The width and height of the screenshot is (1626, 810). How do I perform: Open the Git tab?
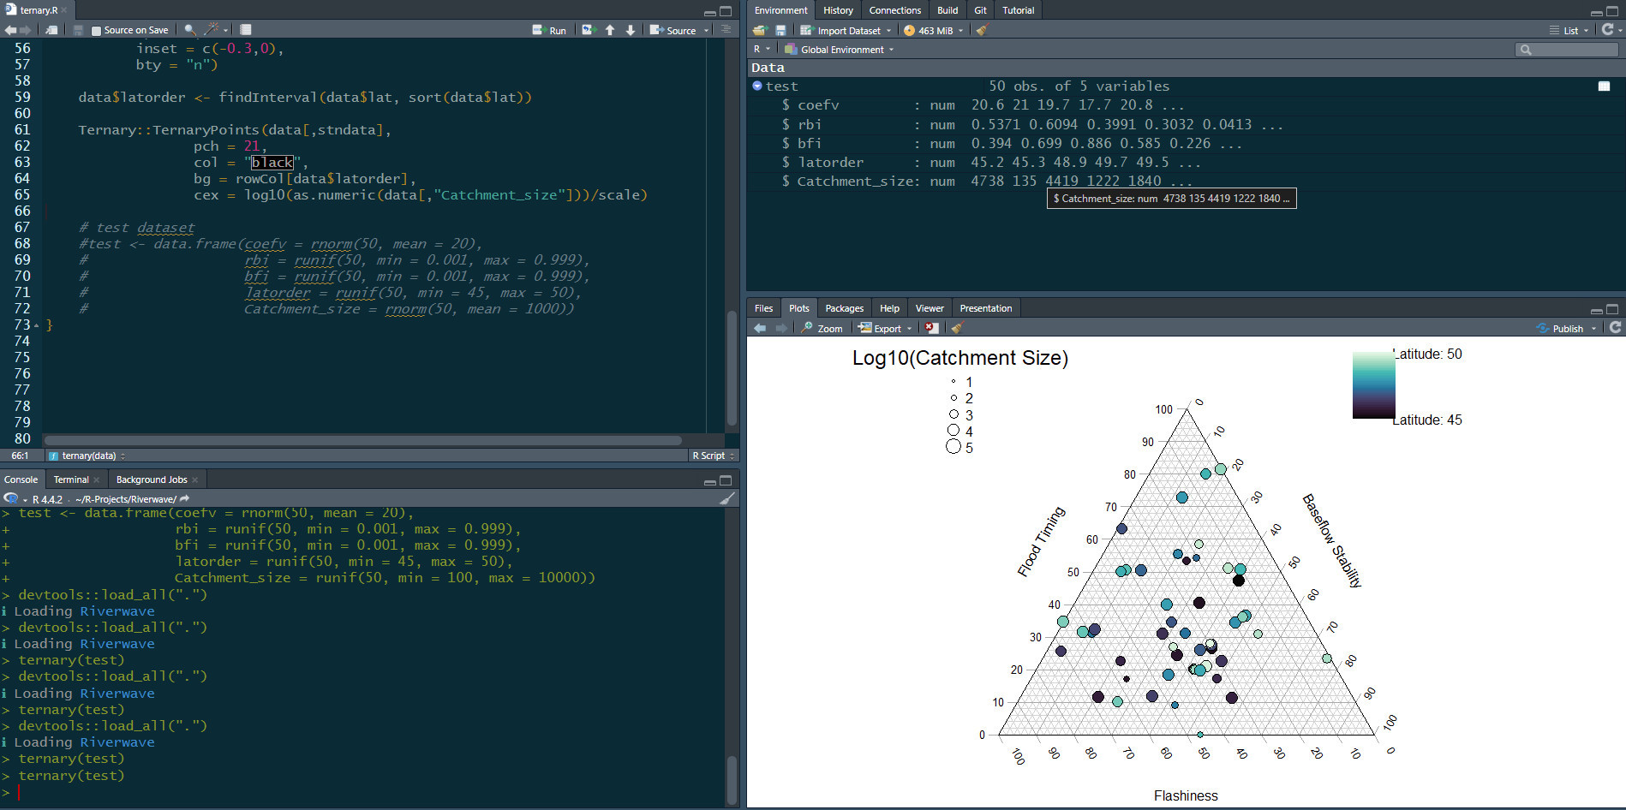click(x=980, y=10)
